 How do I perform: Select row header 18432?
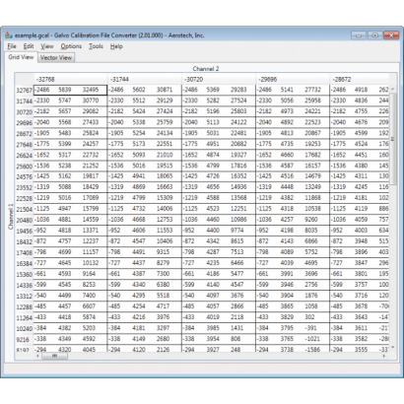[x=25, y=241]
